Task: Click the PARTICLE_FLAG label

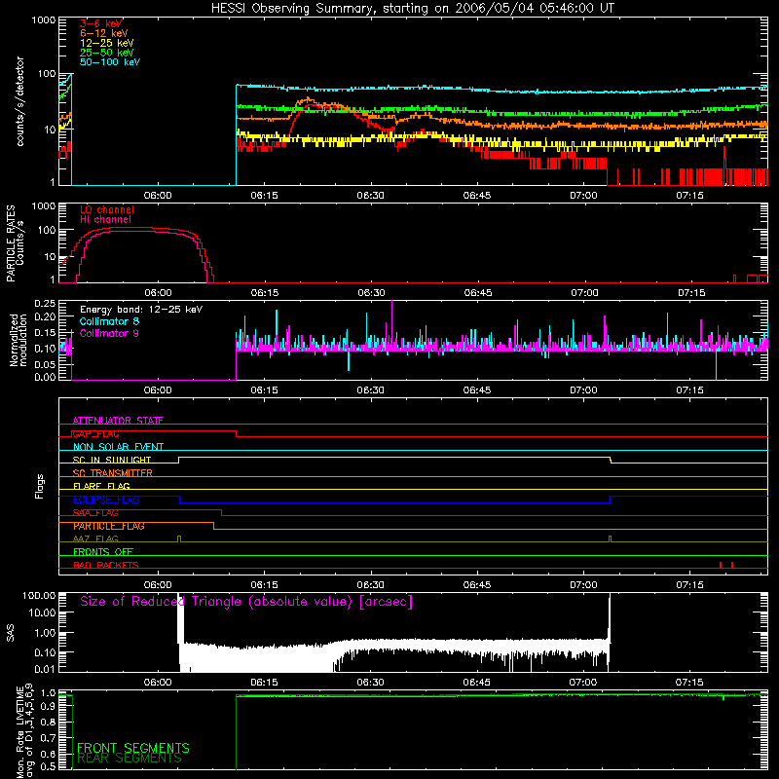Action: [x=109, y=526]
